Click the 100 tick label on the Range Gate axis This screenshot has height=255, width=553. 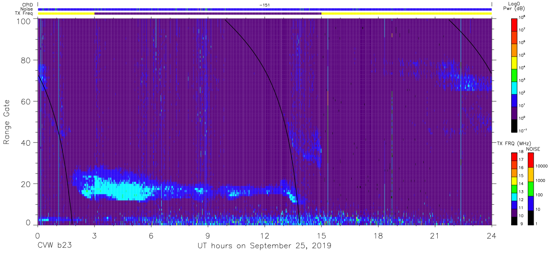[x=23, y=22]
